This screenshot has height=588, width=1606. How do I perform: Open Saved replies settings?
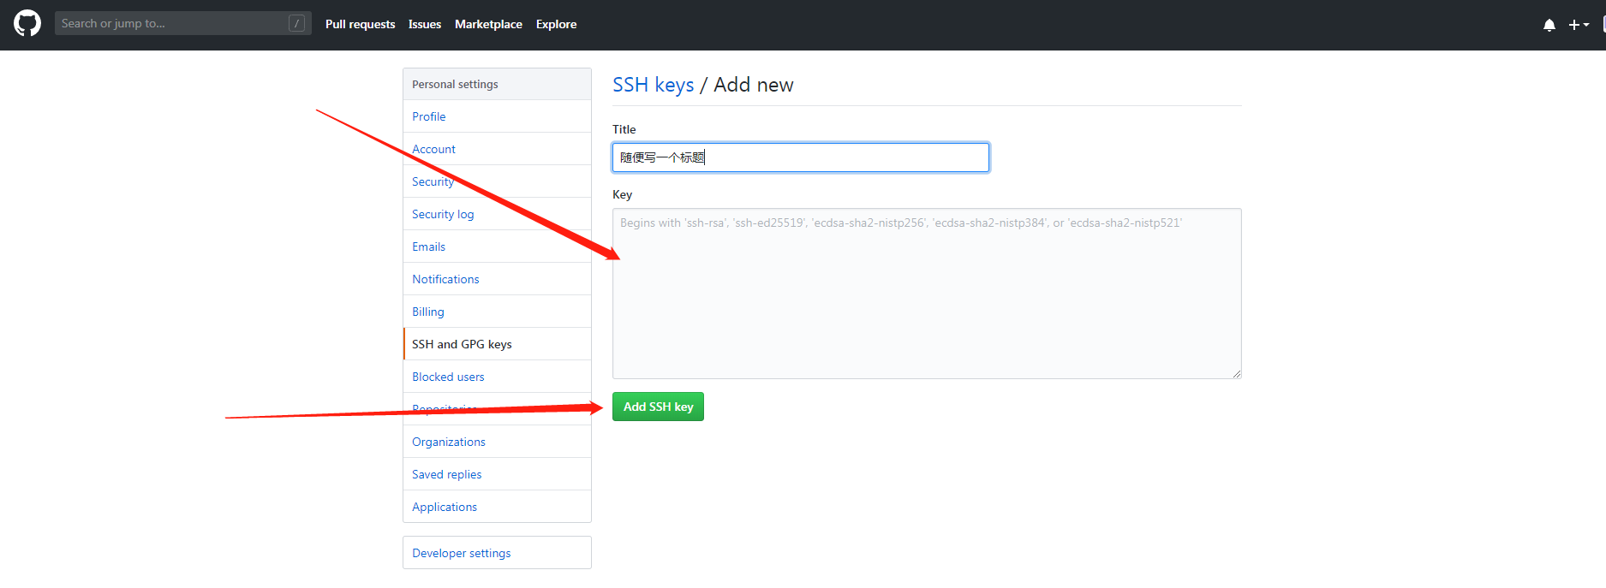click(497, 474)
